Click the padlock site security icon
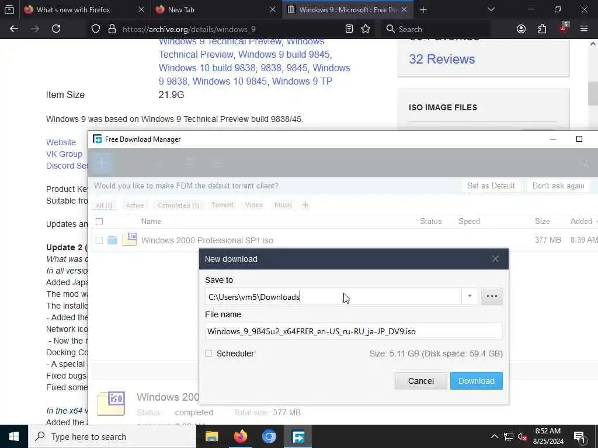The height and width of the screenshot is (448, 598). [x=112, y=29]
